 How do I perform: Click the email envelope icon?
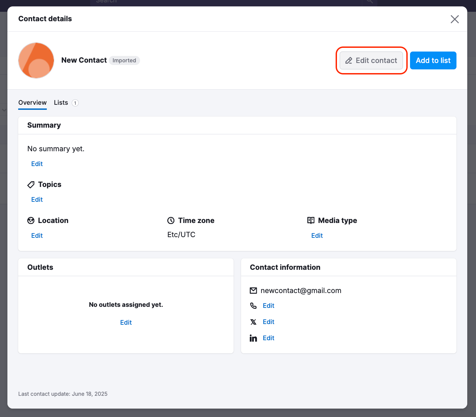tap(253, 290)
